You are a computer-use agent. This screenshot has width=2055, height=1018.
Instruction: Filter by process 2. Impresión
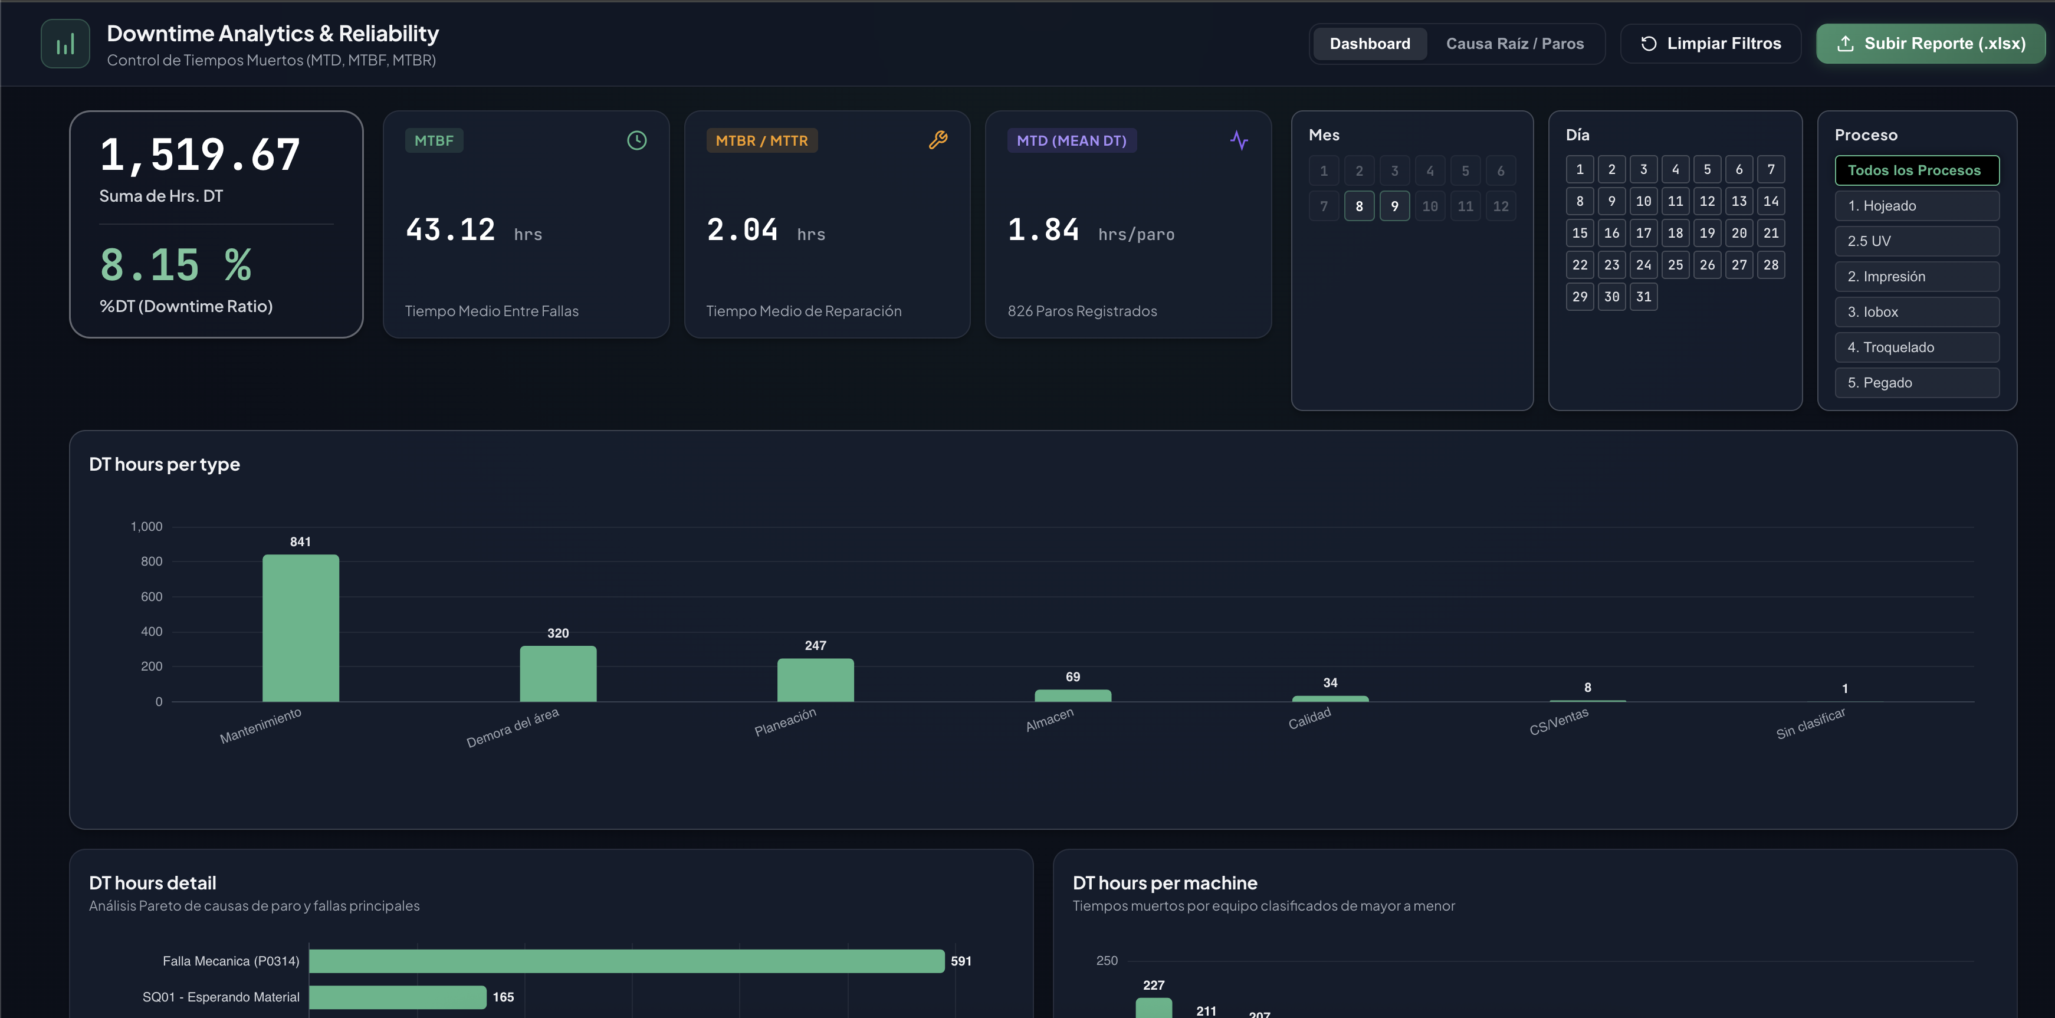[x=1917, y=277]
